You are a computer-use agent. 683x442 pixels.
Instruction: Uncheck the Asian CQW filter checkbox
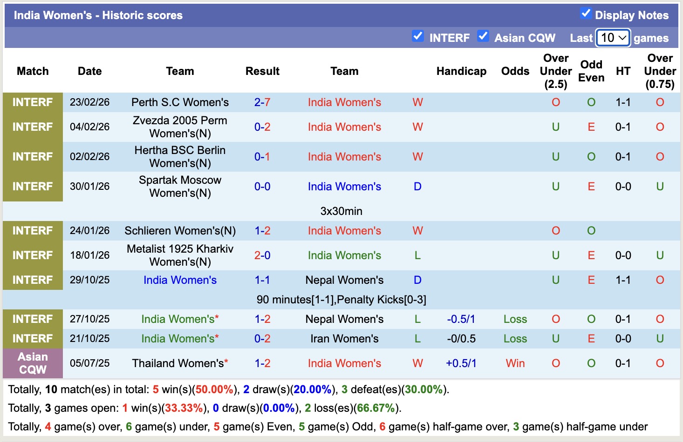[x=483, y=36]
